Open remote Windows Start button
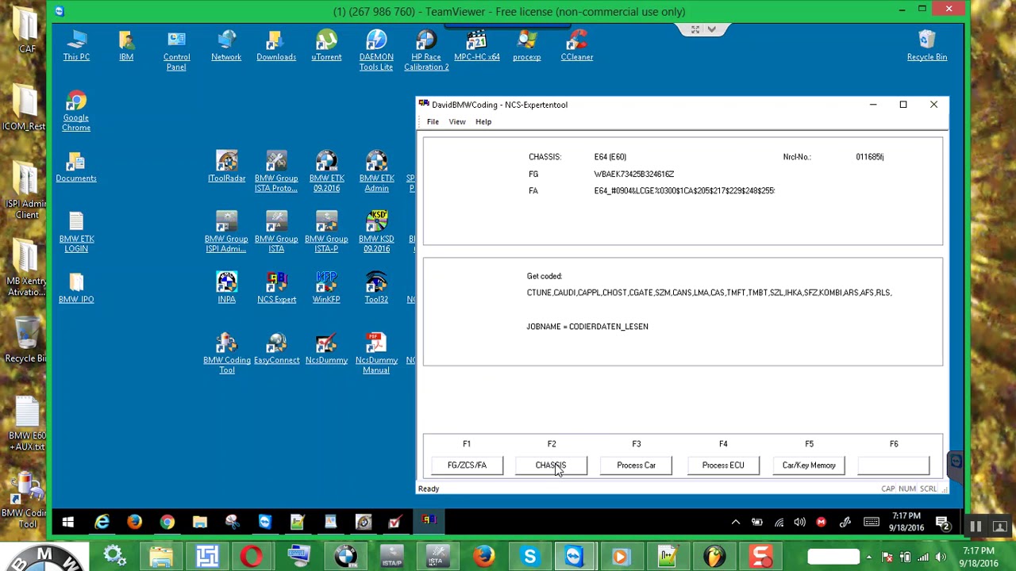This screenshot has width=1016, height=571. coord(68,522)
